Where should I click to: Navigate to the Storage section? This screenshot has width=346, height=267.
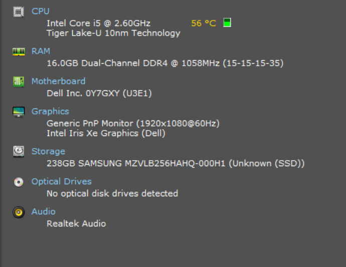48,152
